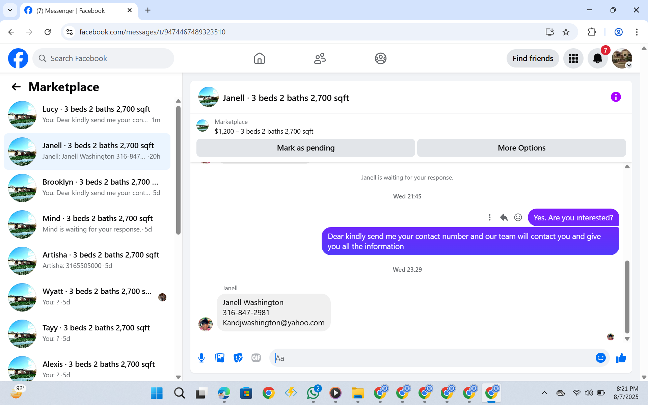Screen dimensions: 648x405
Task: Choose a sticker icon
Action: pos(238,358)
